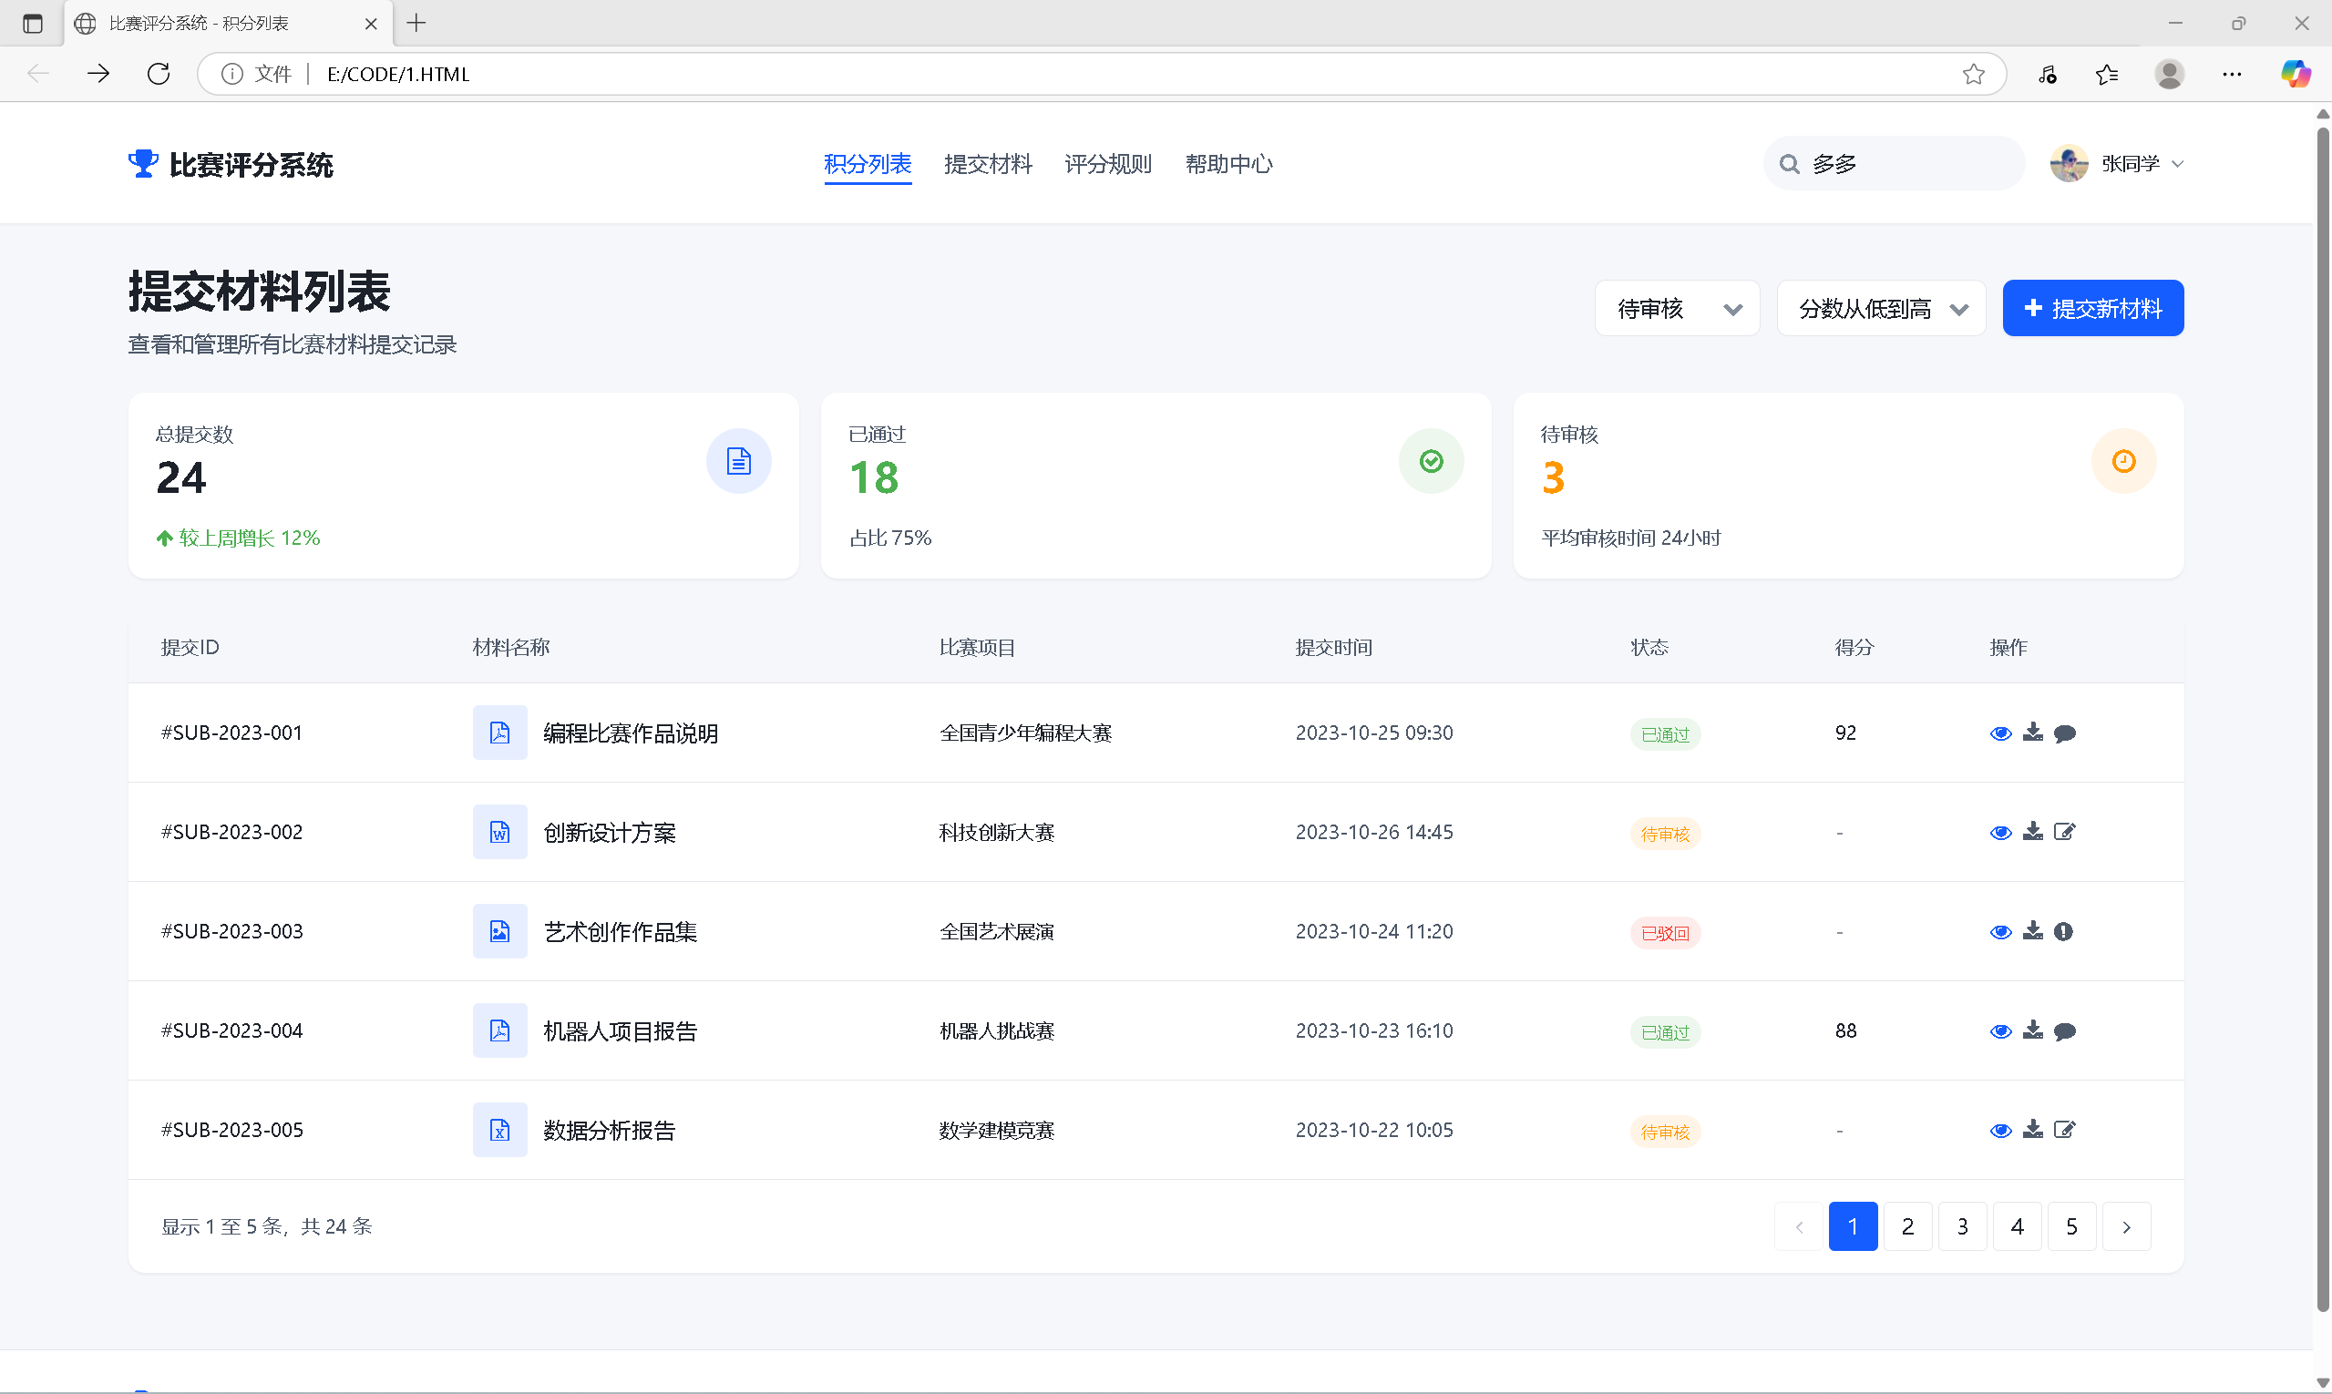Click the Excel file icon for 数据分析报告
The height and width of the screenshot is (1394, 2332).
point(500,1130)
